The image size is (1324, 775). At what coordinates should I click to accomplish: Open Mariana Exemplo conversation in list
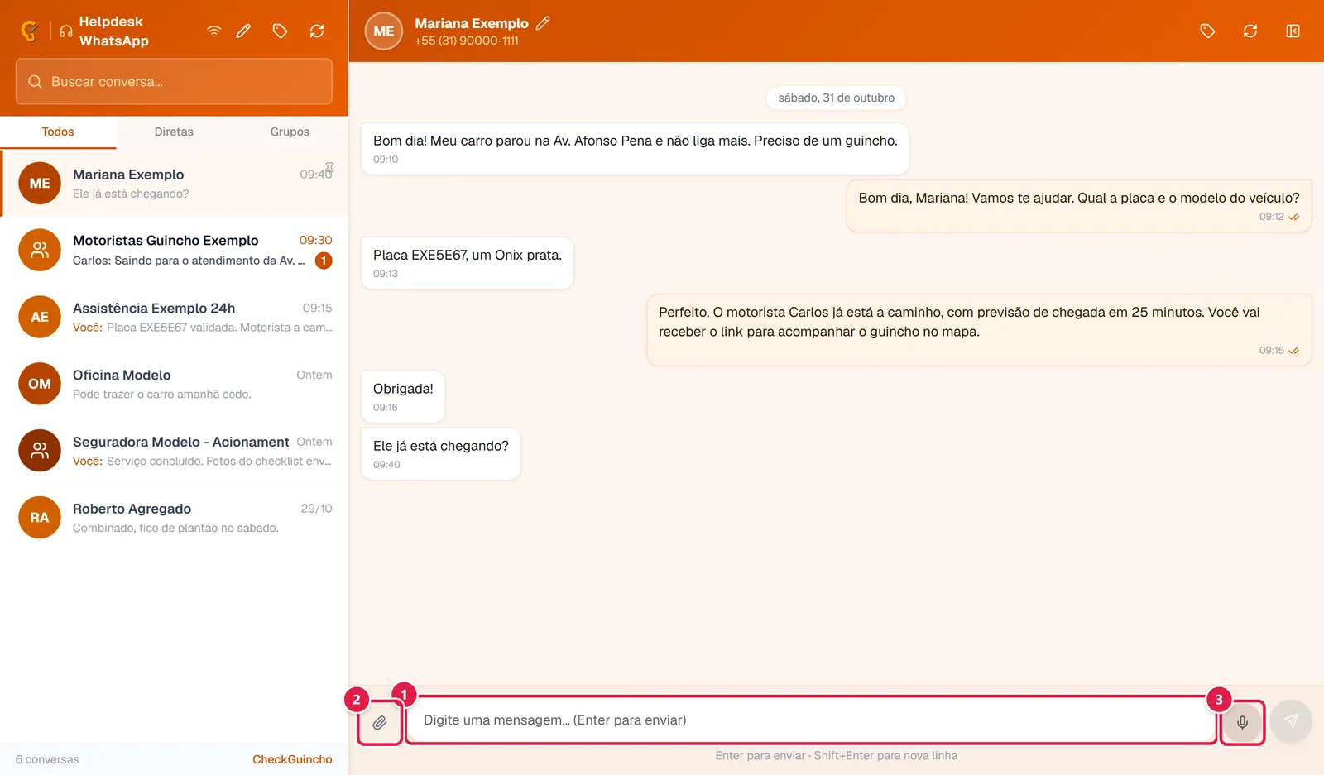click(x=174, y=184)
